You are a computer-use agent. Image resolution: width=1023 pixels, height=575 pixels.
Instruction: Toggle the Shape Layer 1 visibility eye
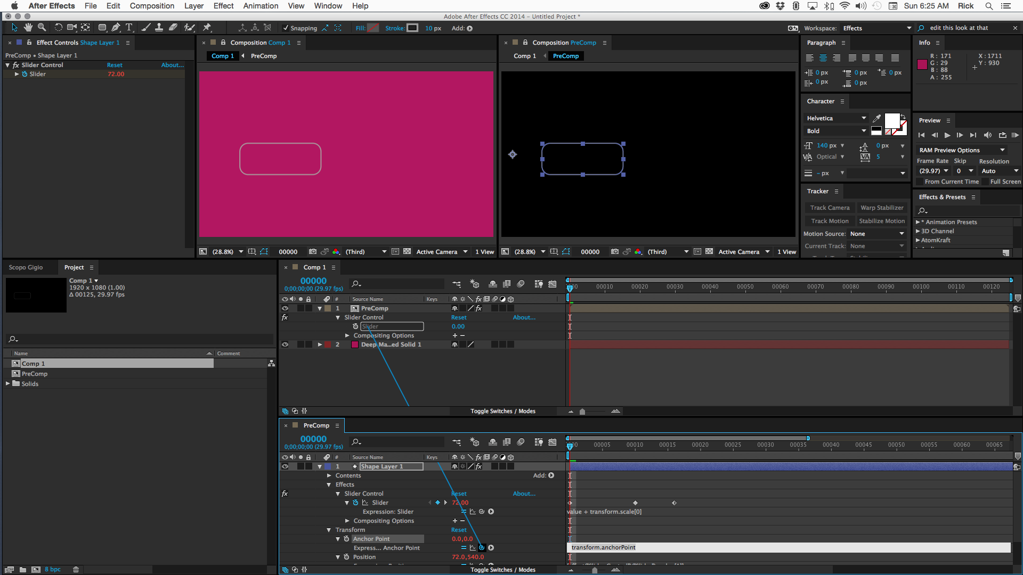click(285, 466)
